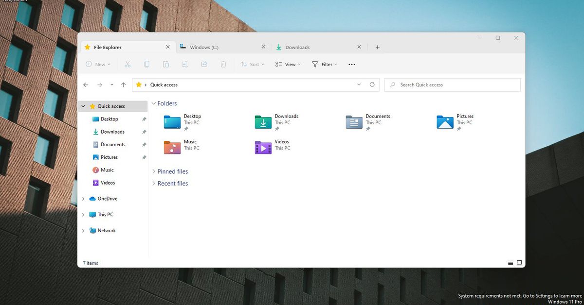Image resolution: width=584 pixels, height=305 pixels.
Task: Expand the Recent files section
Action: [154, 184]
